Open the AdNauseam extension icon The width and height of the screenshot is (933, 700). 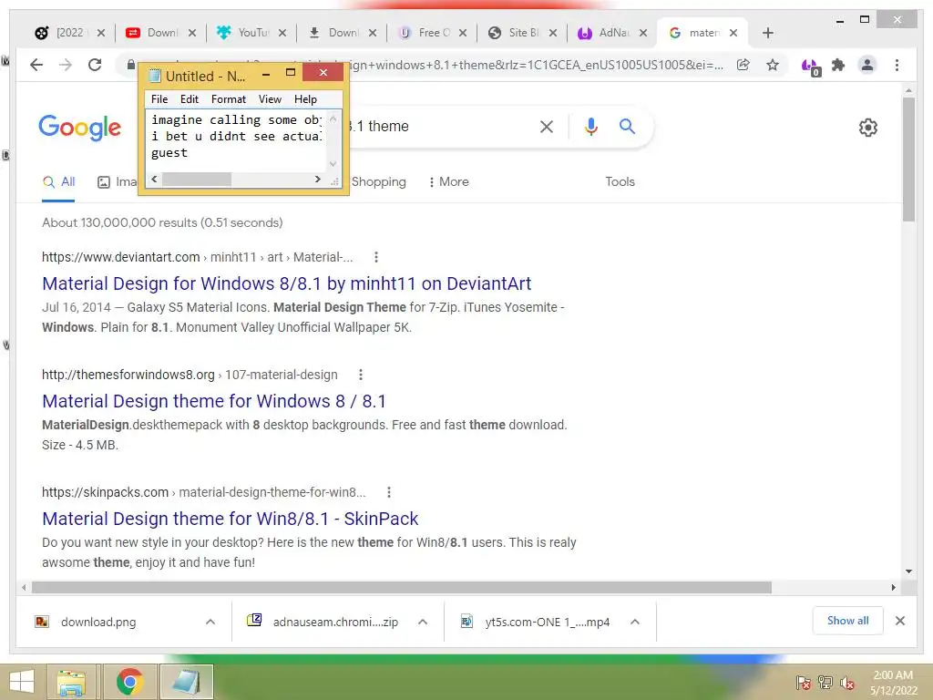click(x=810, y=66)
